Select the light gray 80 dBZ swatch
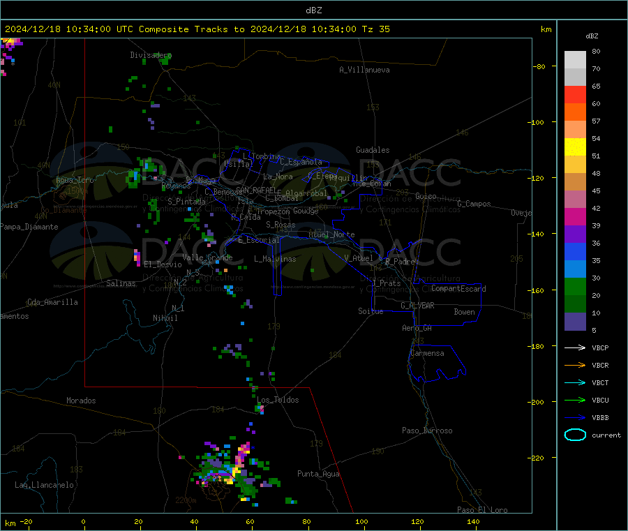The height and width of the screenshot is (531, 628). click(x=575, y=60)
